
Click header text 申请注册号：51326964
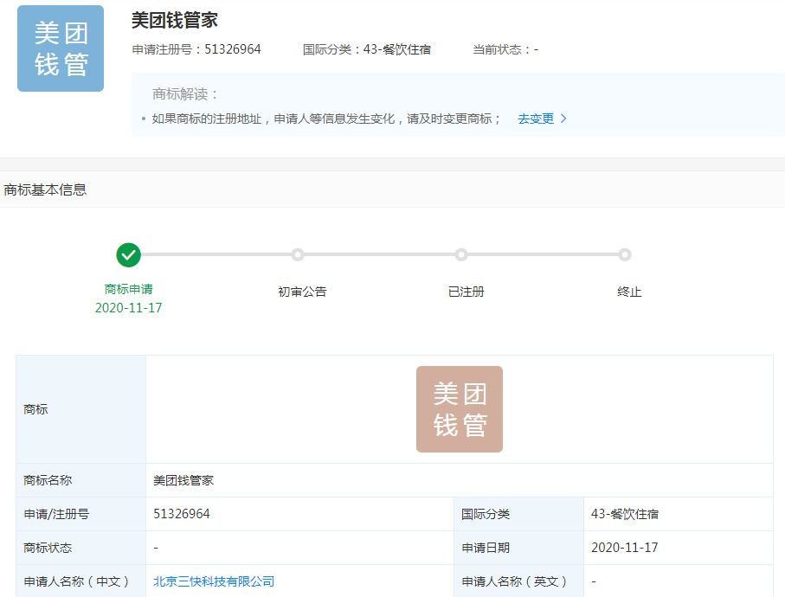(x=196, y=49)
